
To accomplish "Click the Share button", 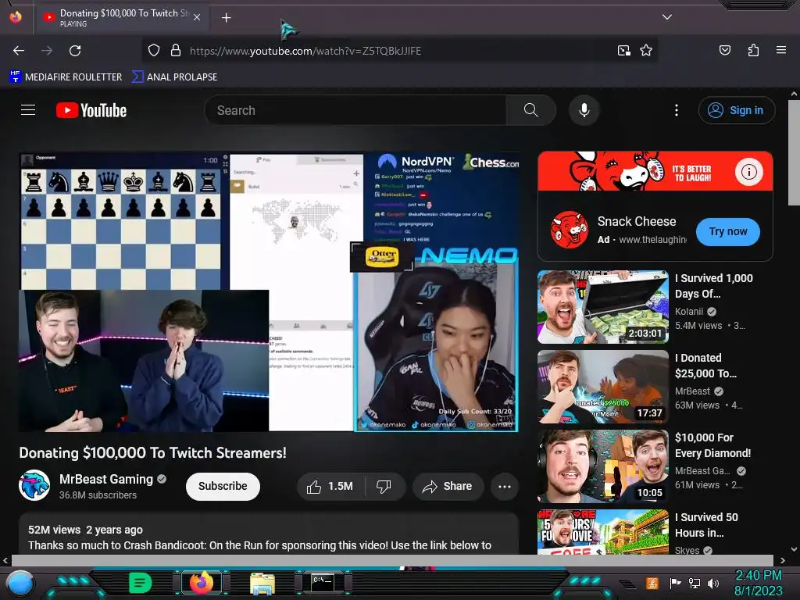I will (x=448, y=487).
